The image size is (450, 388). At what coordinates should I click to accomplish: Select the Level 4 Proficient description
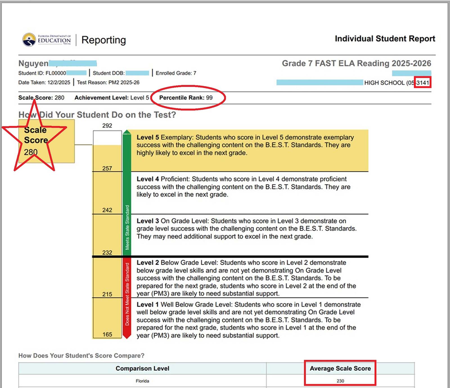pos(243,187)
